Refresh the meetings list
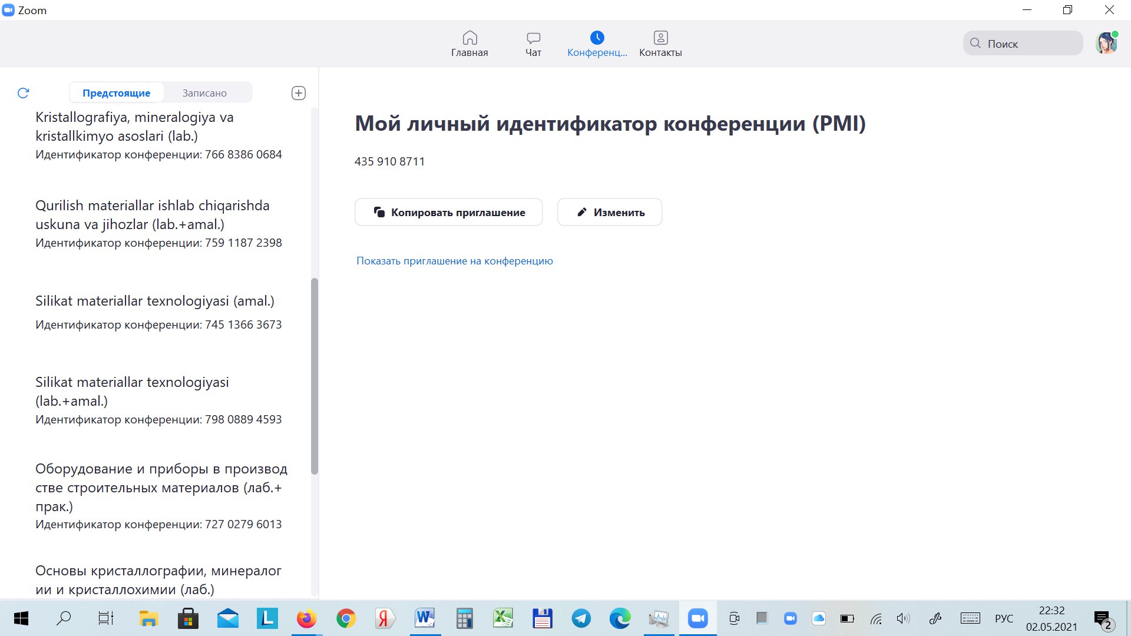1131x636 pixels. point(24,93)
